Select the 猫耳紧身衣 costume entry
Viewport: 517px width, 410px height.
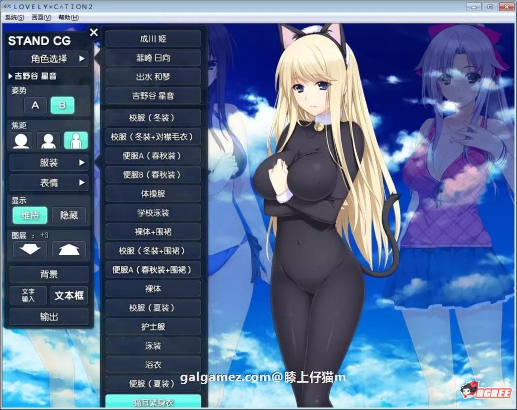tap(153, 403)
